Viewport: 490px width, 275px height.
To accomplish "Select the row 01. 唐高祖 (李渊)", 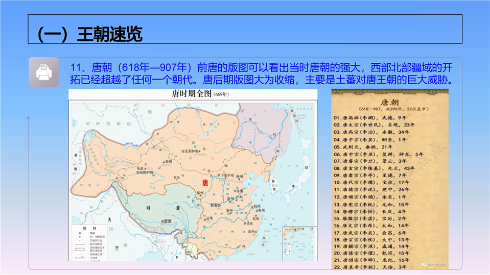I will [x=370, y=117].
